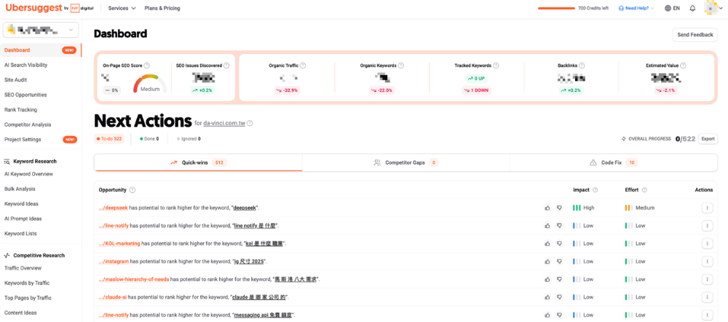
Task: Thumbs up the maslow-hierarchy-of-needs opportunity
Action: 547,279
